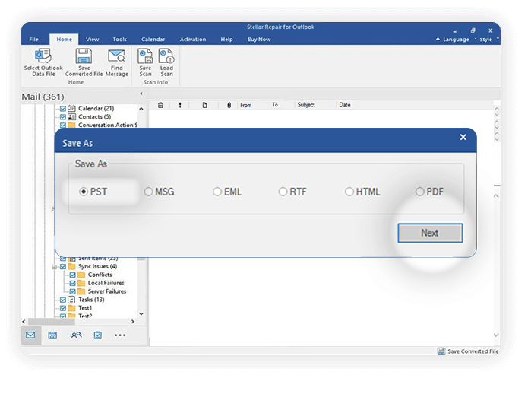The height and width of the screenshot is (394, 531).
Task: Click the Save Converted File status bar text
Action: pyautogui.click(x=473, y=351)
